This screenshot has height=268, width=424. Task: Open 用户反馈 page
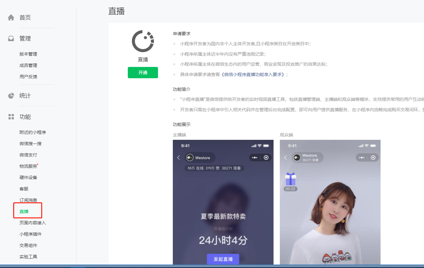coord(28,77)
